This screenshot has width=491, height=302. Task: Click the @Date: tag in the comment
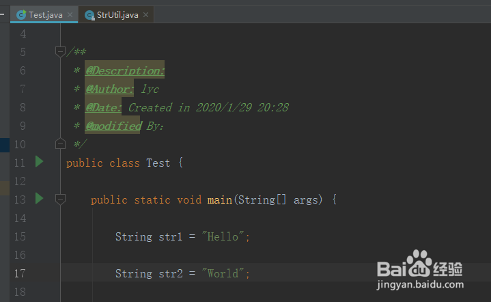pos(103,107)
